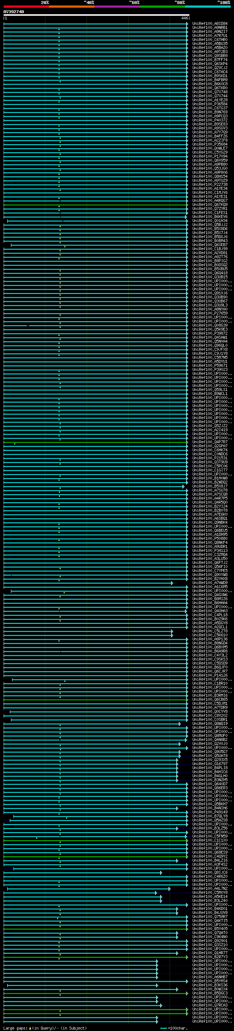Click hit label UniRef100_P39872

point(210,334)
